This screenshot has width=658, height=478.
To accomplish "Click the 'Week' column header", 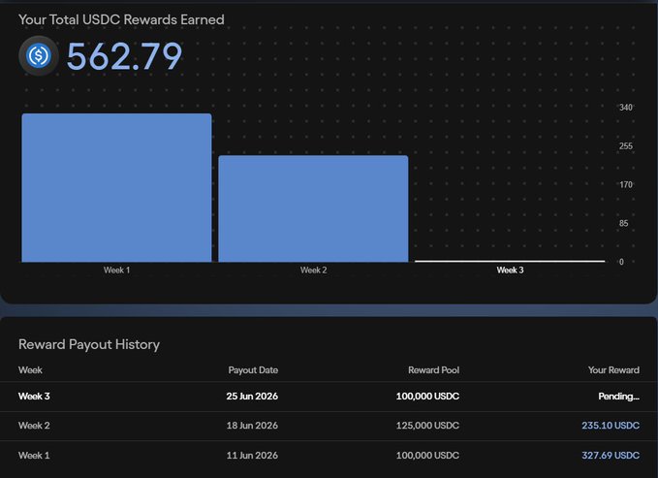I will 30,370.
